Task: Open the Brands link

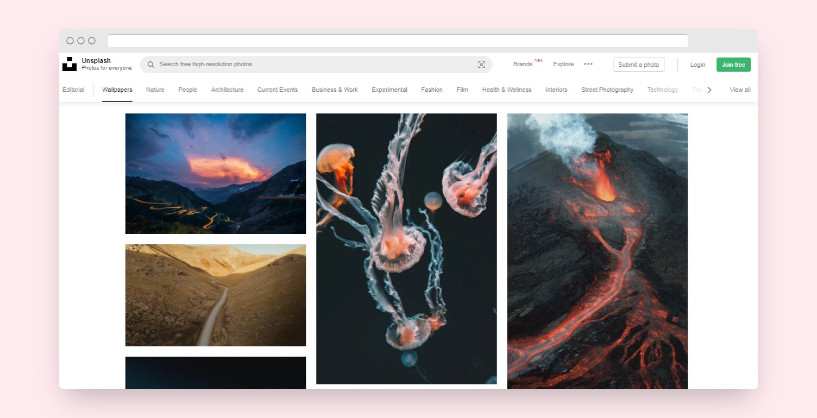Action: click(523, 64)
